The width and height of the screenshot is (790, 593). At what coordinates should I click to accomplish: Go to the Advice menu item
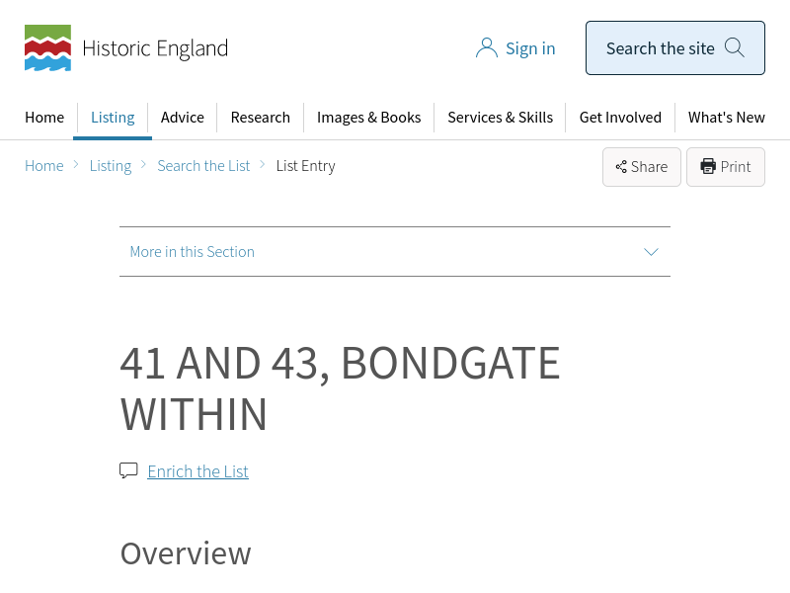[x=183, y=117]
